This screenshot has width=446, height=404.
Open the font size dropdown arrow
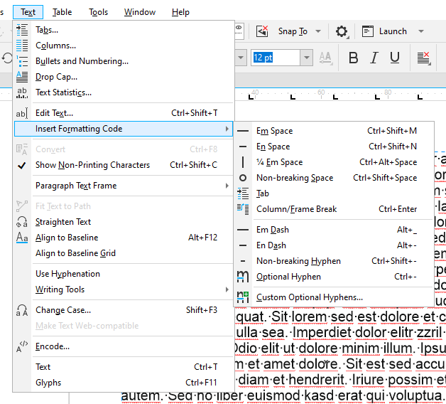click(x=307, y=58)
